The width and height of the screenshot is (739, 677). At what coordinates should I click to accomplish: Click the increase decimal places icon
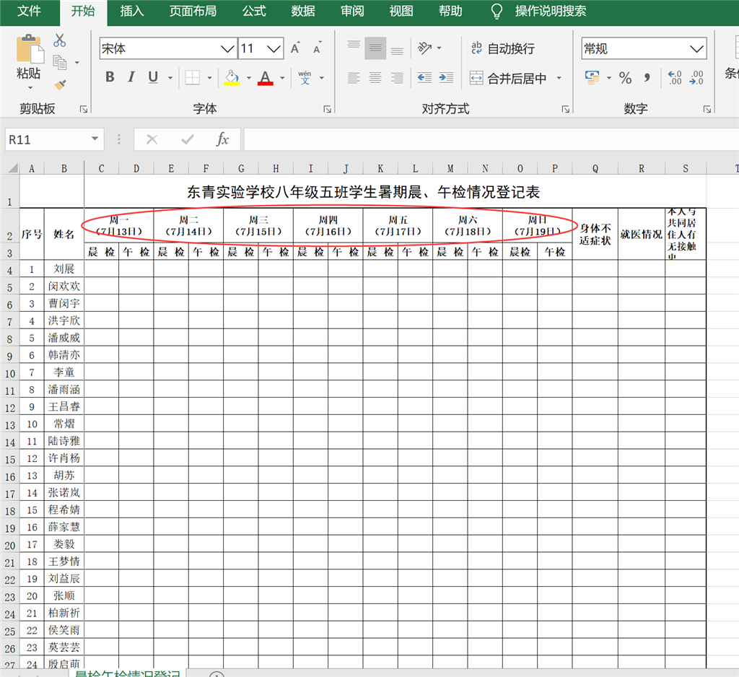pos(675,78)
